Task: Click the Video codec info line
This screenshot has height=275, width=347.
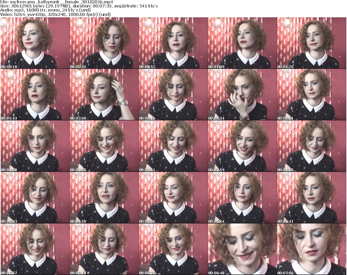Action: click(x=55, y=15)
